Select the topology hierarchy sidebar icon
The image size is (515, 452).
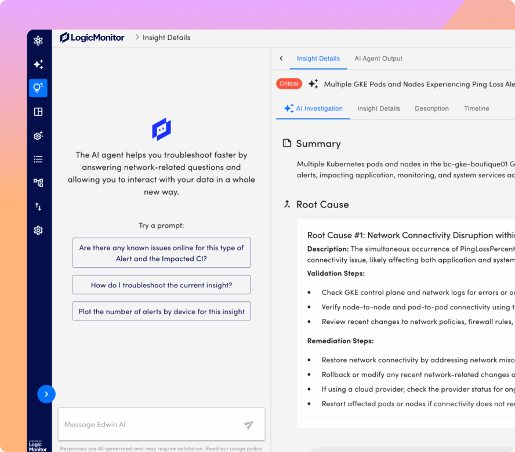[x=38, y=183]
